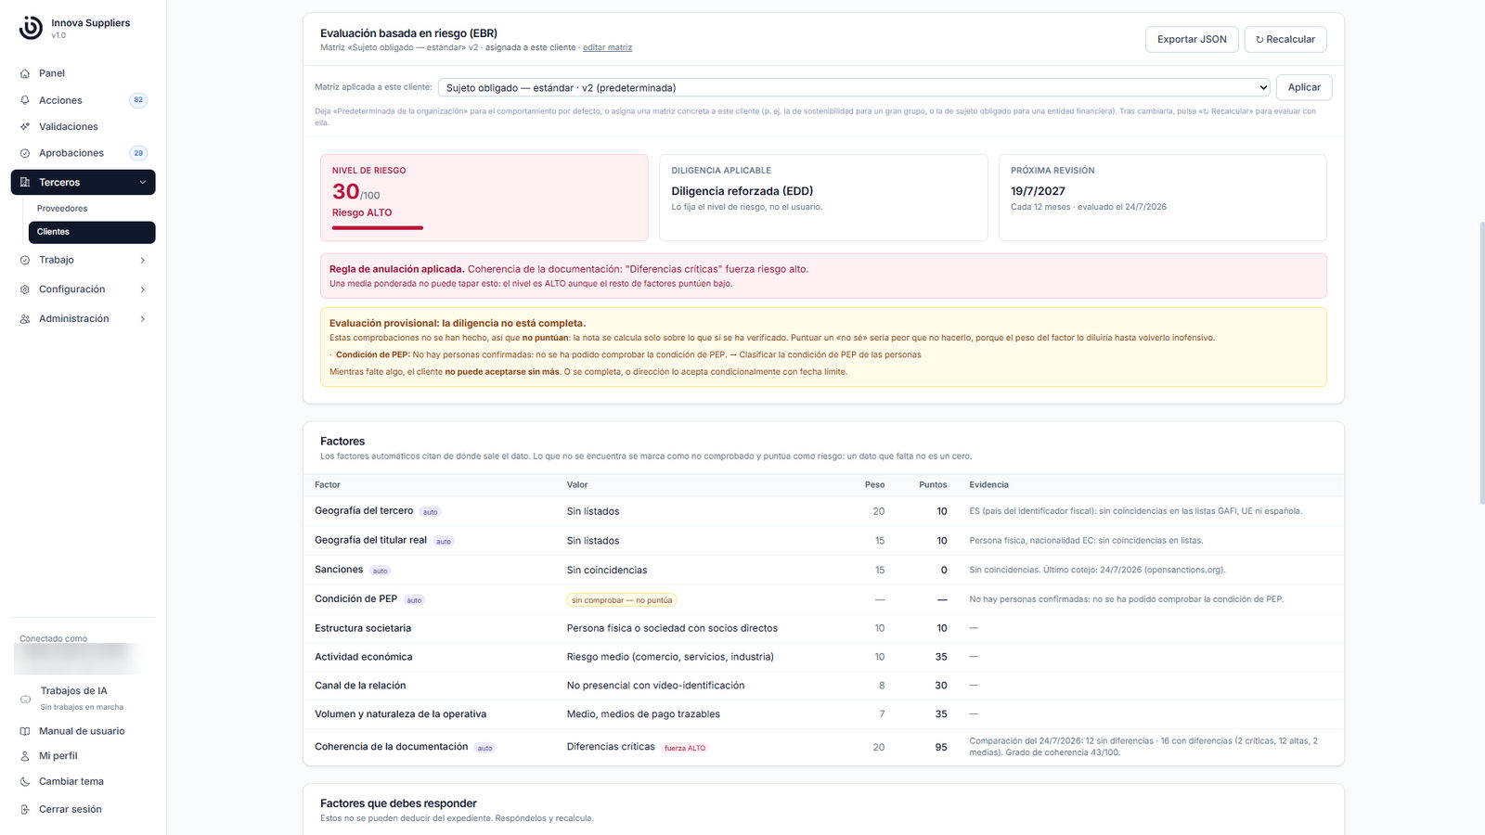Click the Acciones bell icon
The width and height of the screenshot is (1485, 835).
[x=25, y=100]
